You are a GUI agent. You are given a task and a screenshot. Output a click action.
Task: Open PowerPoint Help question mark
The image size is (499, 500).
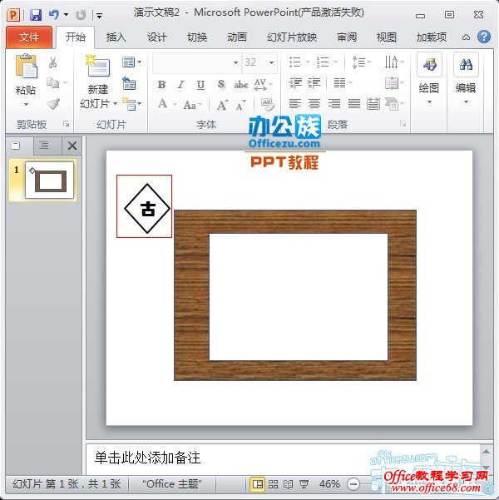(484, 37)
